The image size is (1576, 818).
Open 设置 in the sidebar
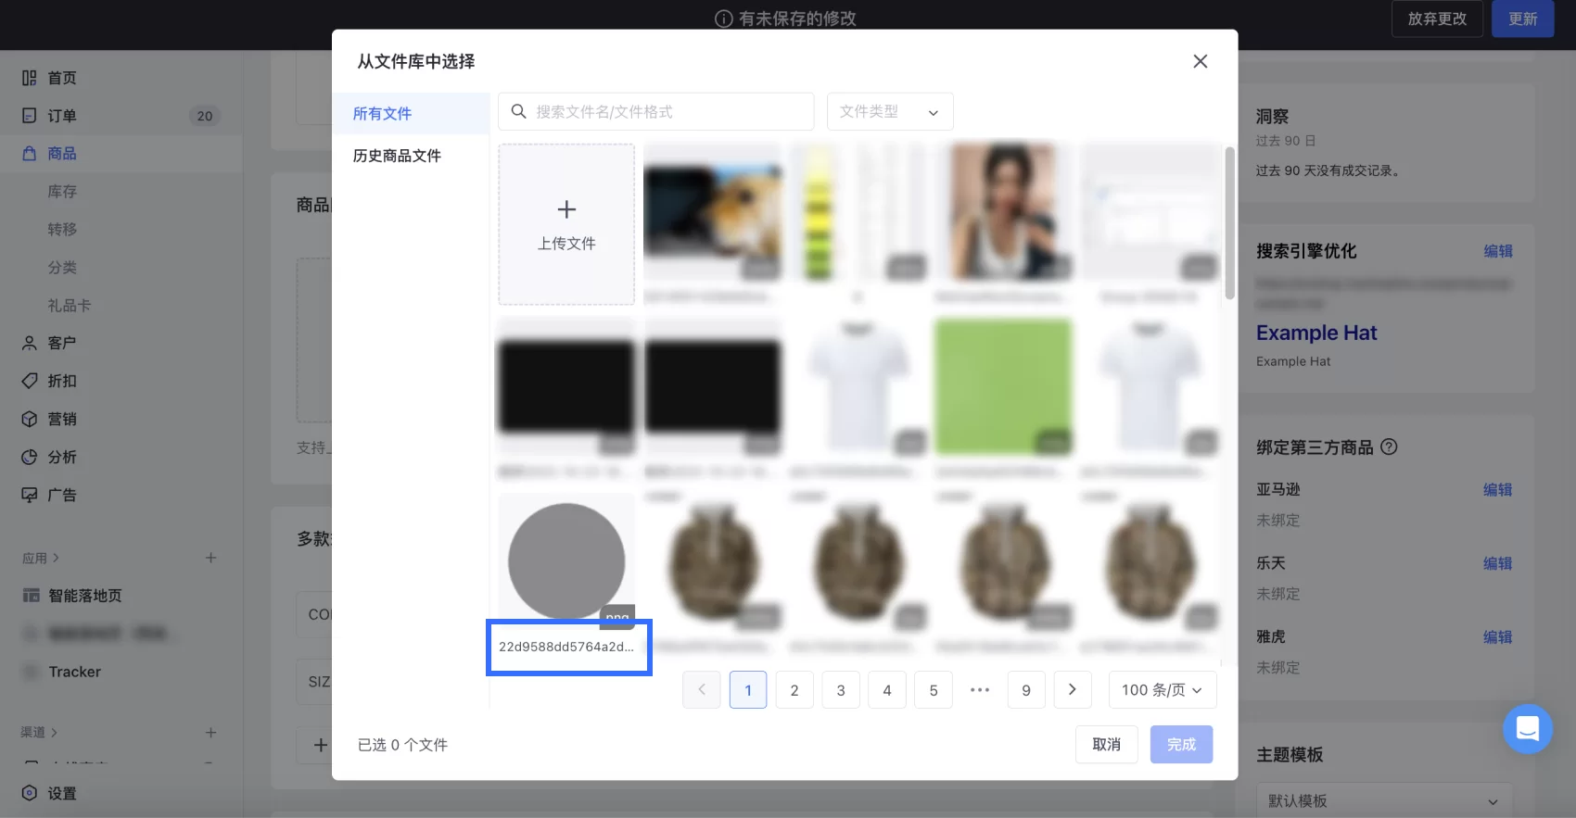62,793
